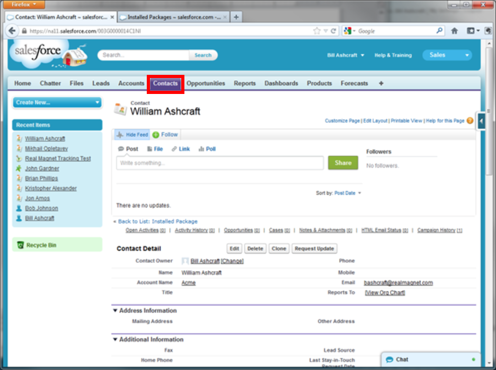Click the browser back arrow button
Screen dimensions: 496x370
point(12,31)
